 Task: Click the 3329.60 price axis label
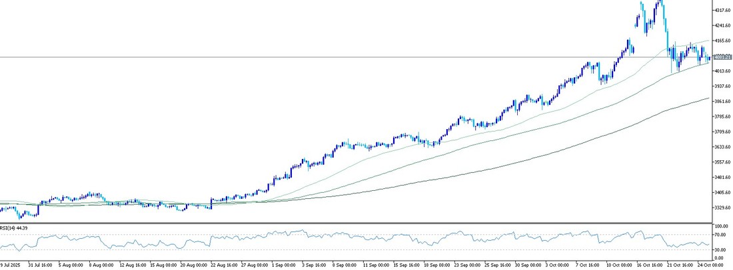722,208
